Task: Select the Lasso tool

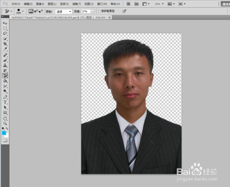Action: 5,34
